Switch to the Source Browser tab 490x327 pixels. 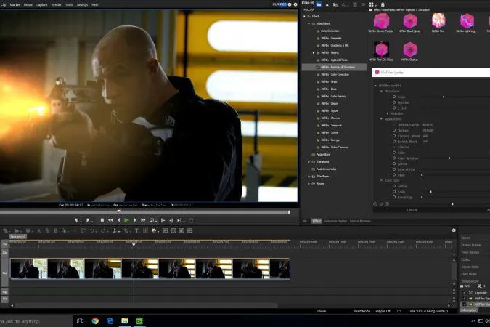click(x=360, y=221)
